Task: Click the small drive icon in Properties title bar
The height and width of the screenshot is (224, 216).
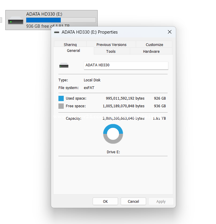Action: 57,32
